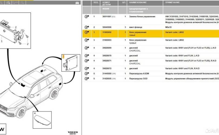Click display part callout 4 in diagram
Image resolution: width=219 pixels, height=135 pixels.
[34, 113]
